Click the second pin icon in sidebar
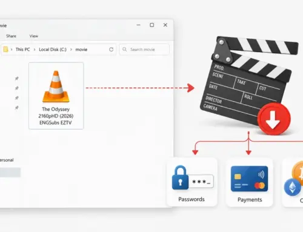Screen dimensions: 303x232 (x=17, y=88)
